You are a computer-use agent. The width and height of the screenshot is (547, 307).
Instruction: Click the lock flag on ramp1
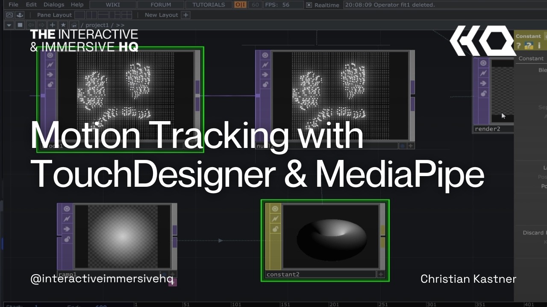coord(67,239)
